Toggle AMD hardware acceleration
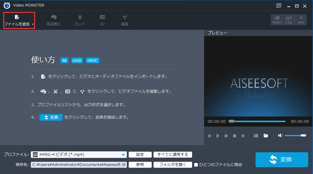This screenshot has width=313, height=174. tap(300, 20)
